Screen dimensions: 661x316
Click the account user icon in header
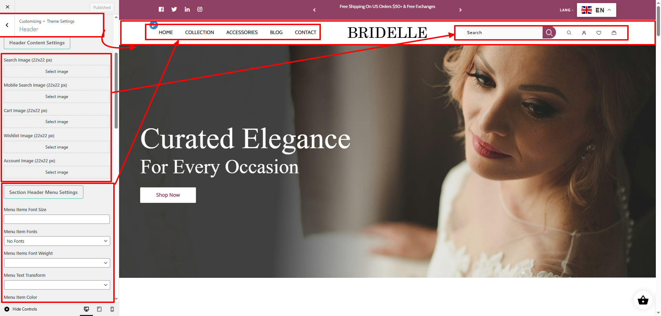tap(584, 33)
